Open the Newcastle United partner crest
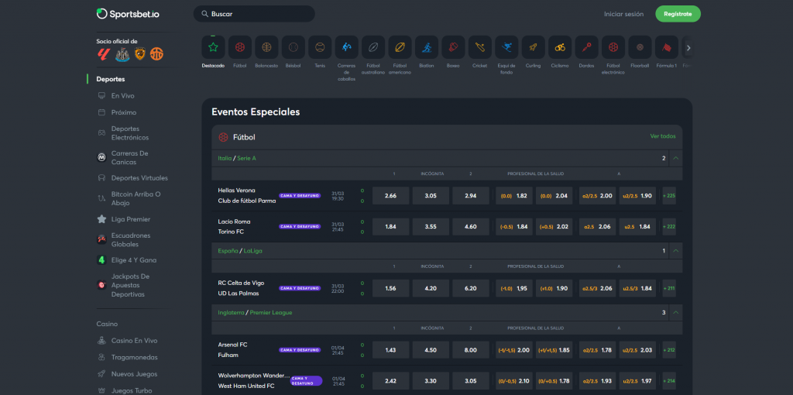The image size is (793, 395). (122, 54)
